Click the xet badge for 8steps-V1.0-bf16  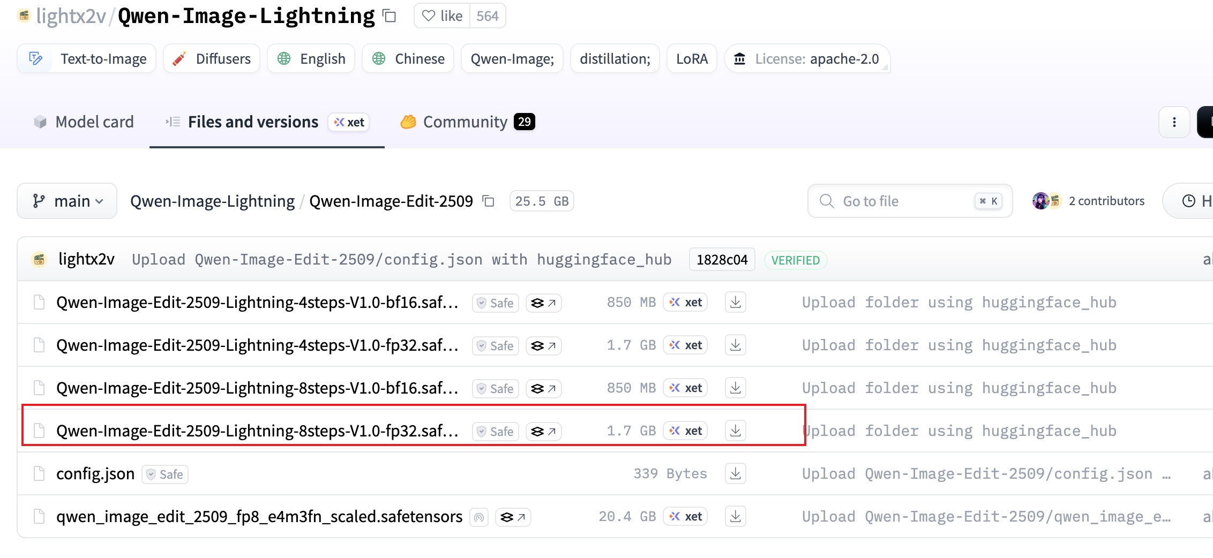tap(686, 388)
